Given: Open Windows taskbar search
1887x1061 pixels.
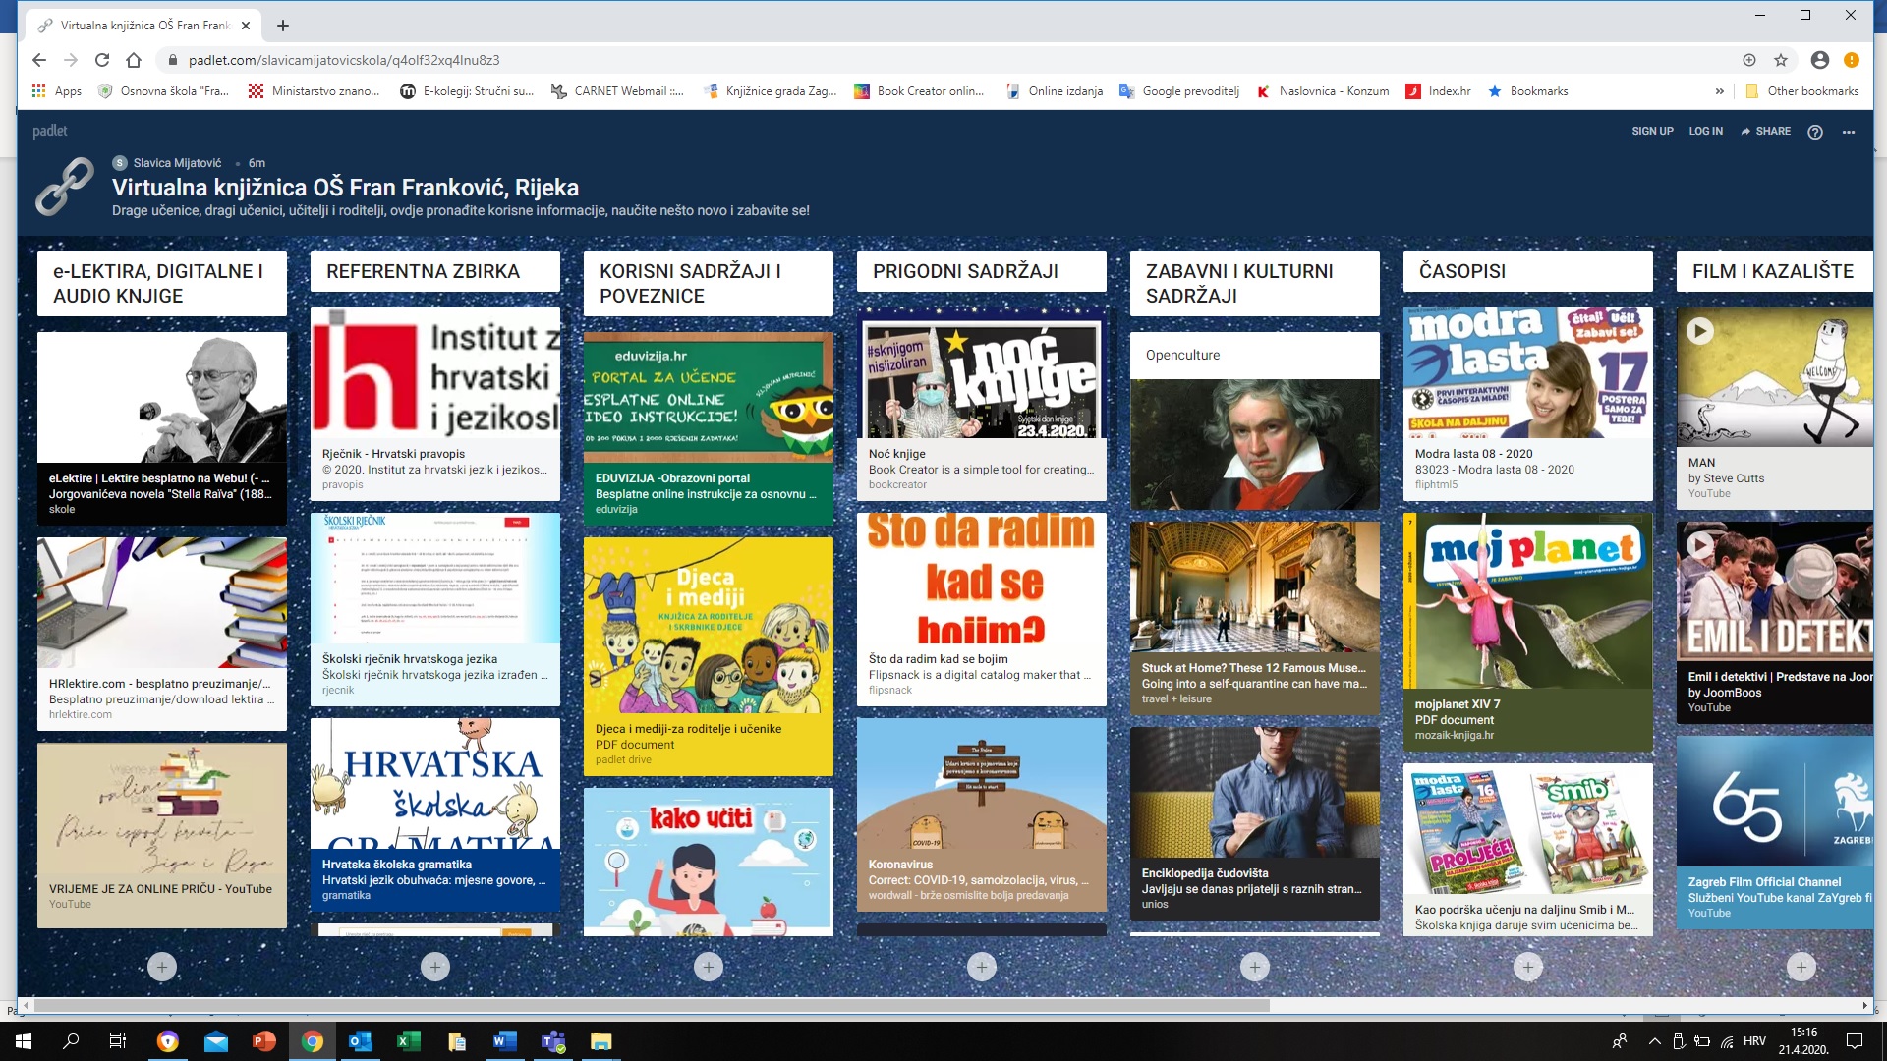Looking at the screenshot, I should (x=71, y=1041).
